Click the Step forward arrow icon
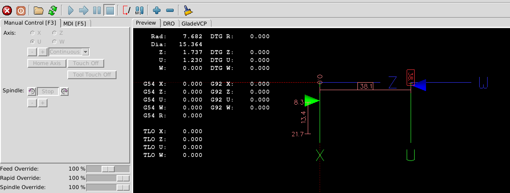Screen dimensions: 510x193 84,10
